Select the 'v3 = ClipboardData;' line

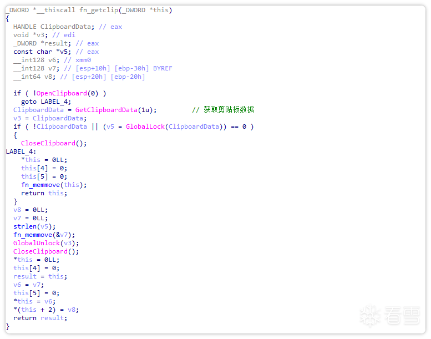tap(50, 118)
